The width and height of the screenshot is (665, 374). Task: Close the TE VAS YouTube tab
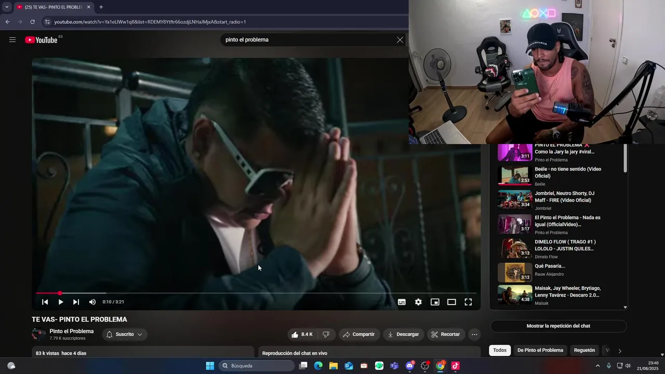pos(88,7)
